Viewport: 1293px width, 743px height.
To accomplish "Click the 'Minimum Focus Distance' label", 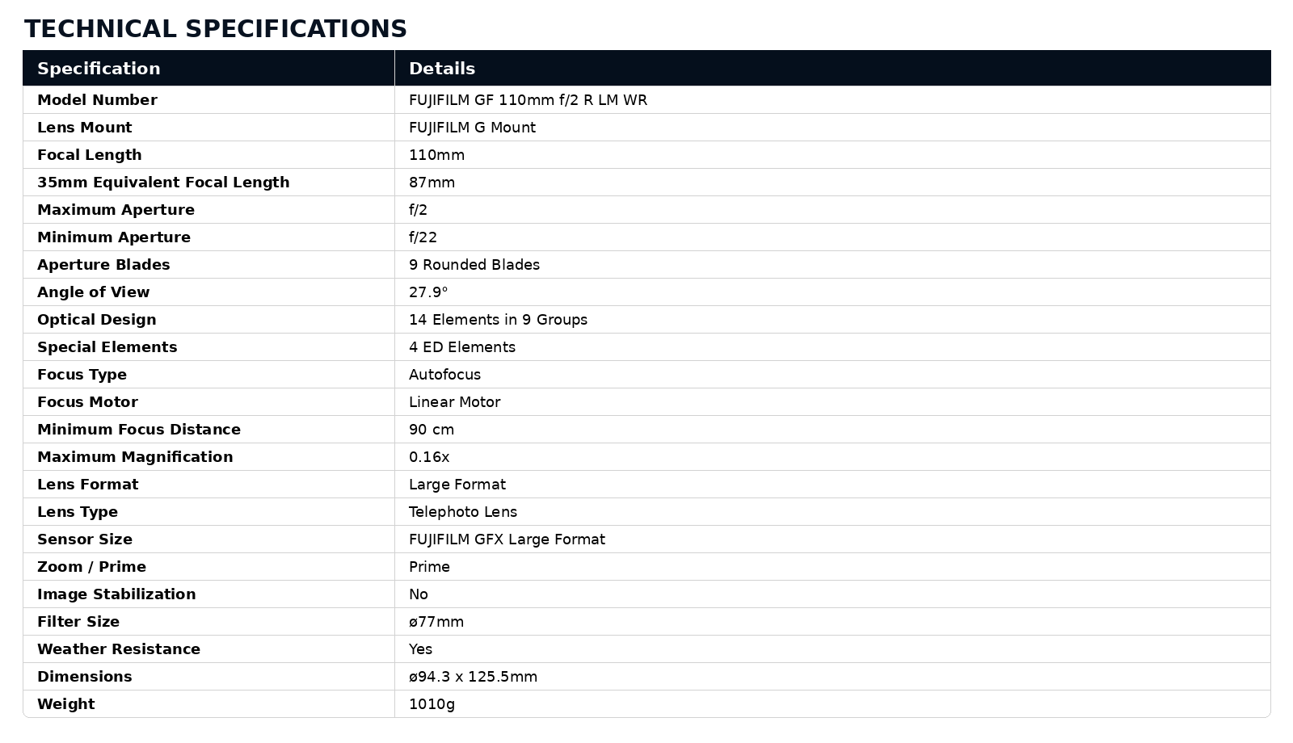I will pos(139,430).
